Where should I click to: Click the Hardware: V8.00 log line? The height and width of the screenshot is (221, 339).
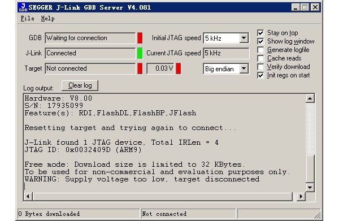click(58, 98)
